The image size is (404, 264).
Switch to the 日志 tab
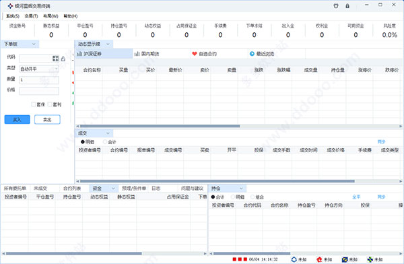[156, 189]
